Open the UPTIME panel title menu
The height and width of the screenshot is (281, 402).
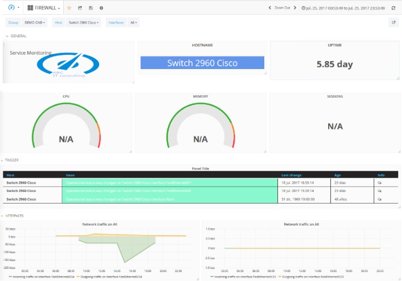[334, 45]
